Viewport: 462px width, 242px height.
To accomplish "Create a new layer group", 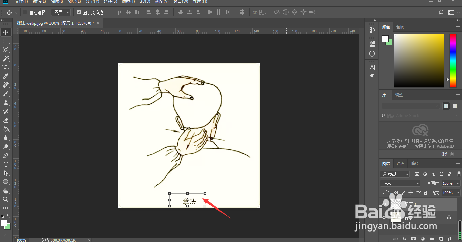I will tap(432, 239).
